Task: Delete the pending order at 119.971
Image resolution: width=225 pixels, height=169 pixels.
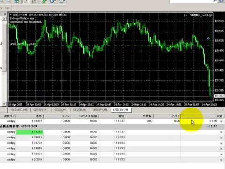Action: pyautogui.click(x=221, y=154)
